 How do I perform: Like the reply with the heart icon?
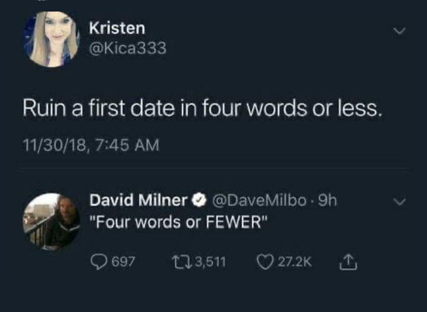pos(266,262)
